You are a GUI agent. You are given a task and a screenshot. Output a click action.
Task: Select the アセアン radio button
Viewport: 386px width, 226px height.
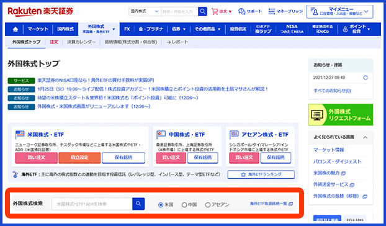(x=208, y=205)
